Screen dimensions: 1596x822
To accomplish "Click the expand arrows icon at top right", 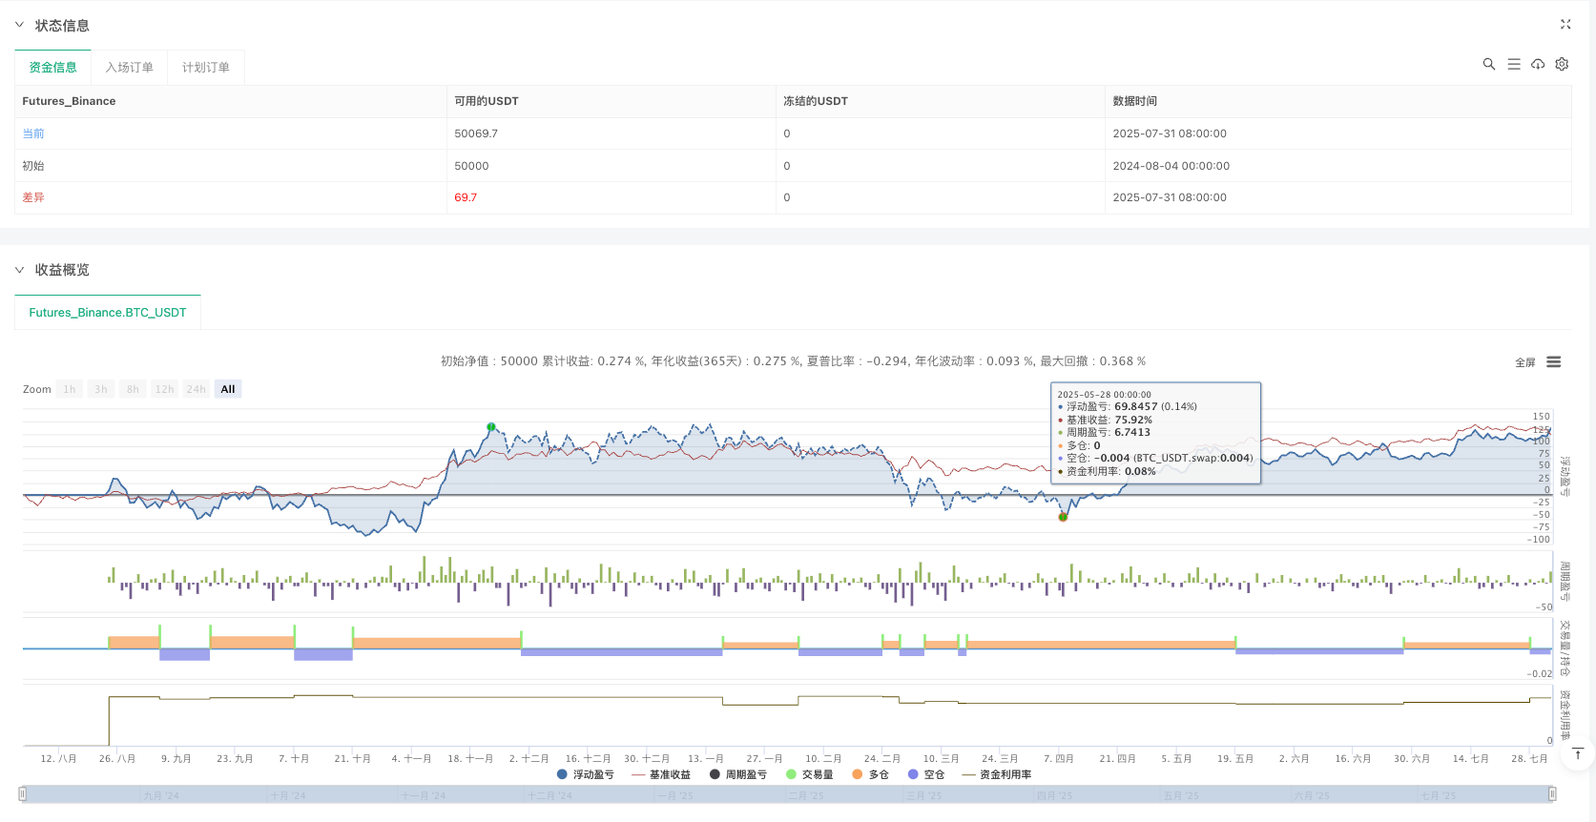I will pos(1565,25).
